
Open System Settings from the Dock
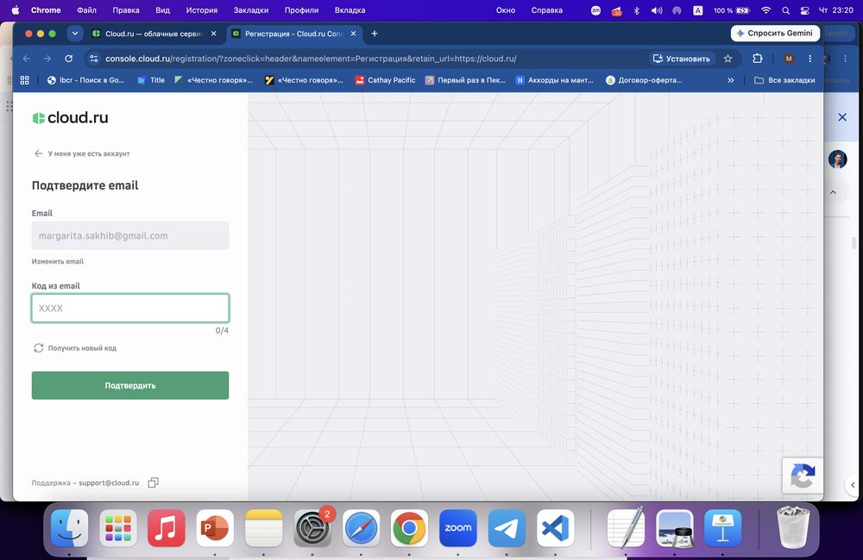click(312, 528)
